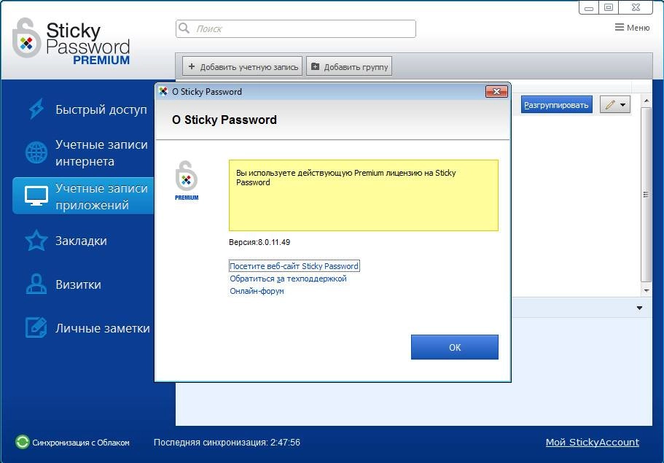
Task: Click the list vertical scrollbar
Action: [646, 195]
